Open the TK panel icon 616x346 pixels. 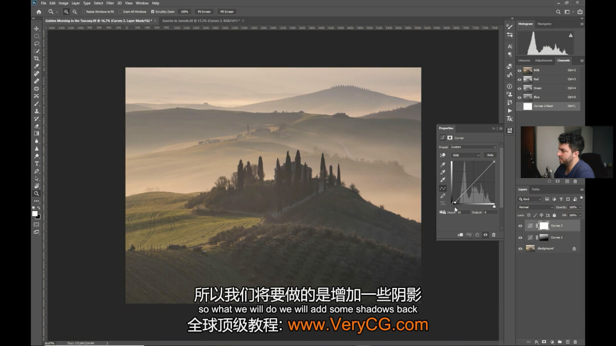(x=509, y=119)
